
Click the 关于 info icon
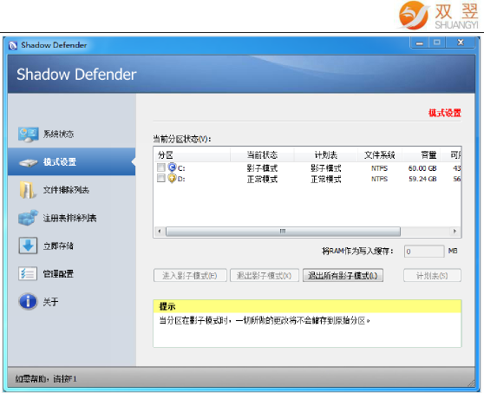tap(28, 301)
